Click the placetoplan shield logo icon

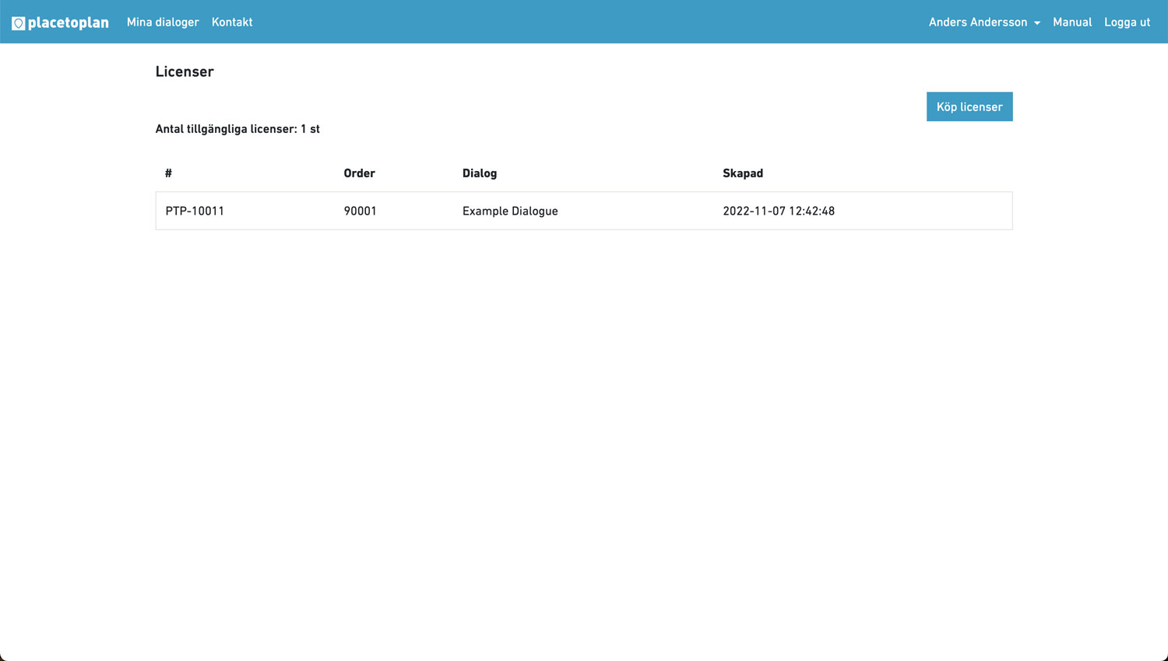pyautogui.click(x=18, y=23)
